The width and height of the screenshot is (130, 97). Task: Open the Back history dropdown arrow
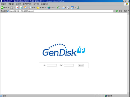8,7
